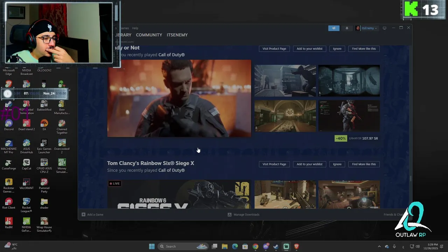Image resolution: width=448 pixels, height=252 pixels.
Task: Ignore the Ready or Not recommendation
Action: tap(337, 49)
